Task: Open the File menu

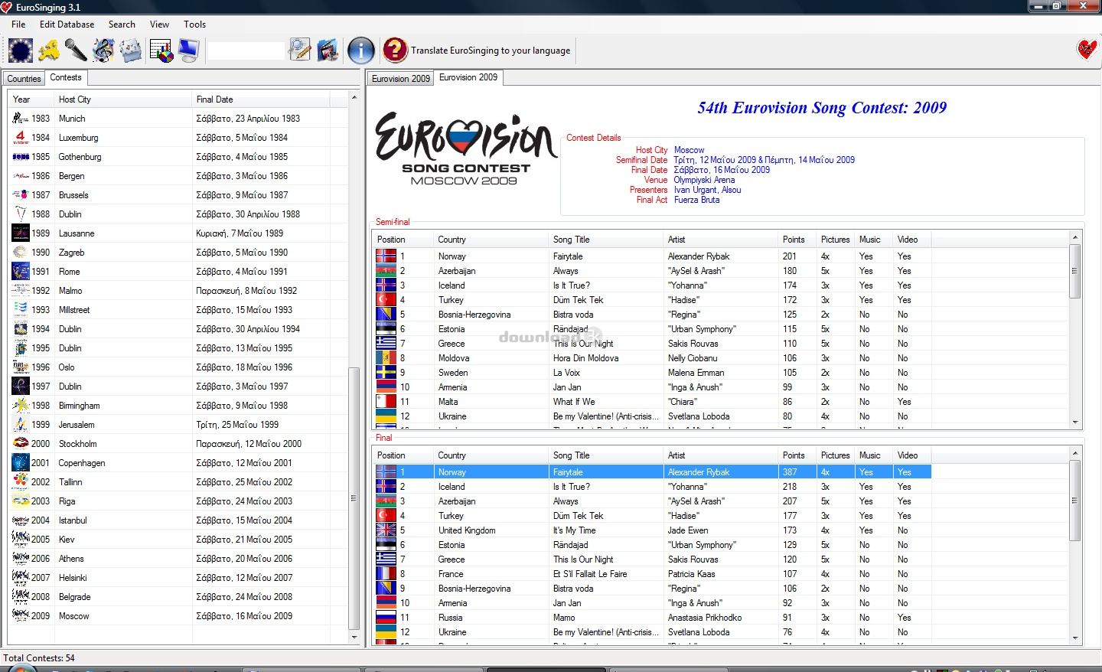Action: click(18, 24)
